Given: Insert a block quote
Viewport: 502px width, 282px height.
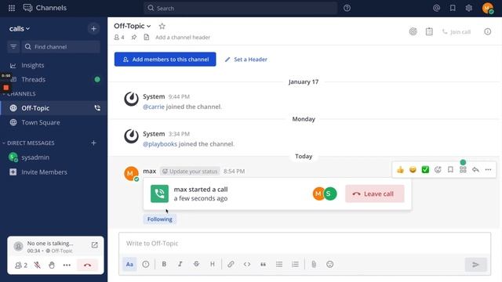Looking at the screenshot, I should click(x=263, y=264).
